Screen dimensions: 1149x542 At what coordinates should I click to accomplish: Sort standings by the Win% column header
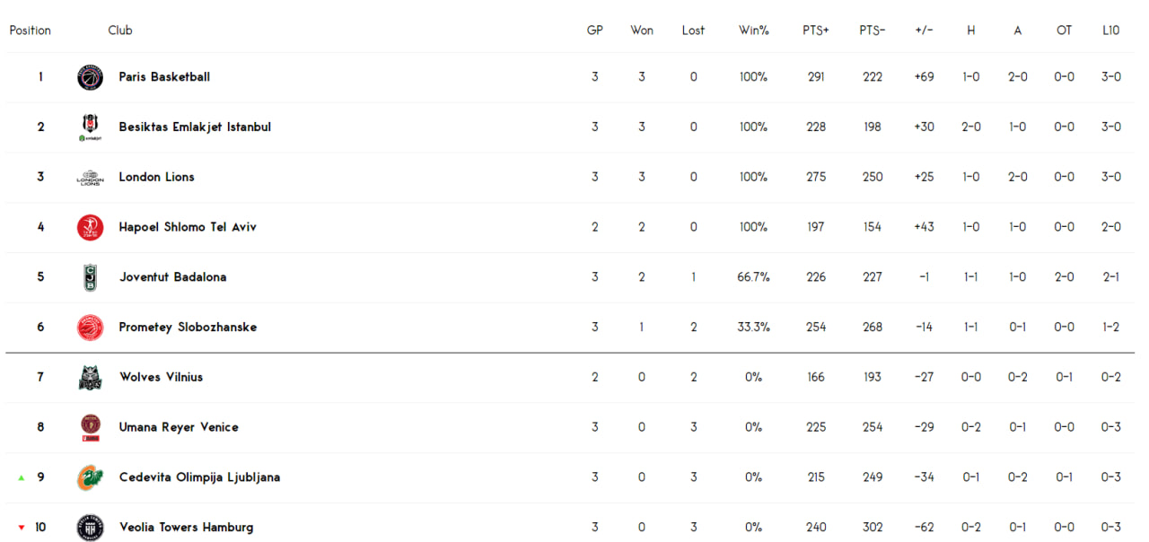[x=753, y=31]
